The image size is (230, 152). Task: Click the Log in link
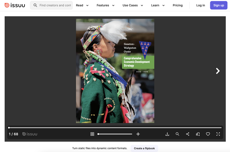pyautogui.click(x=200, y=5)
